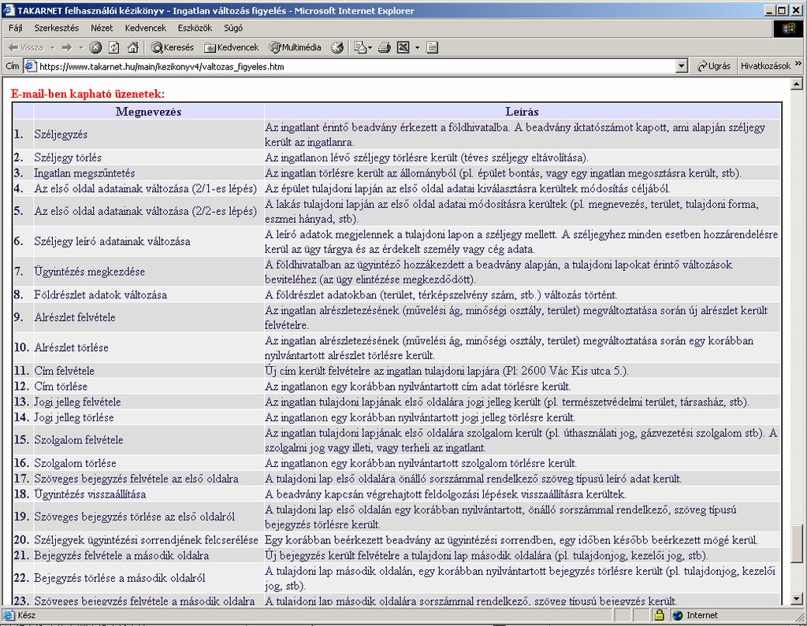Screen dimensions: 807x626
Task: Open the Szerkesztés menu
Action: point(57,28)
